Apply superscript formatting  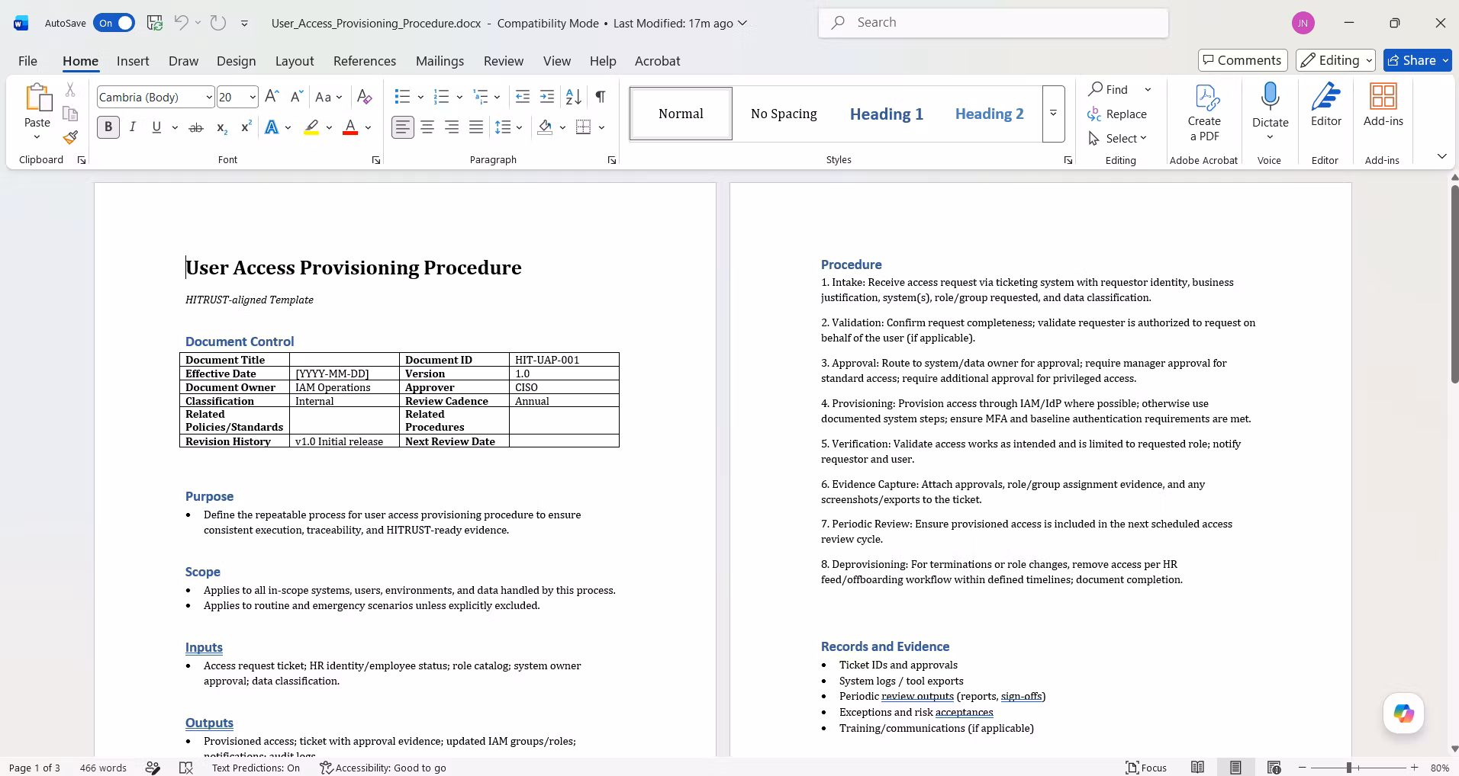(246, 127)
